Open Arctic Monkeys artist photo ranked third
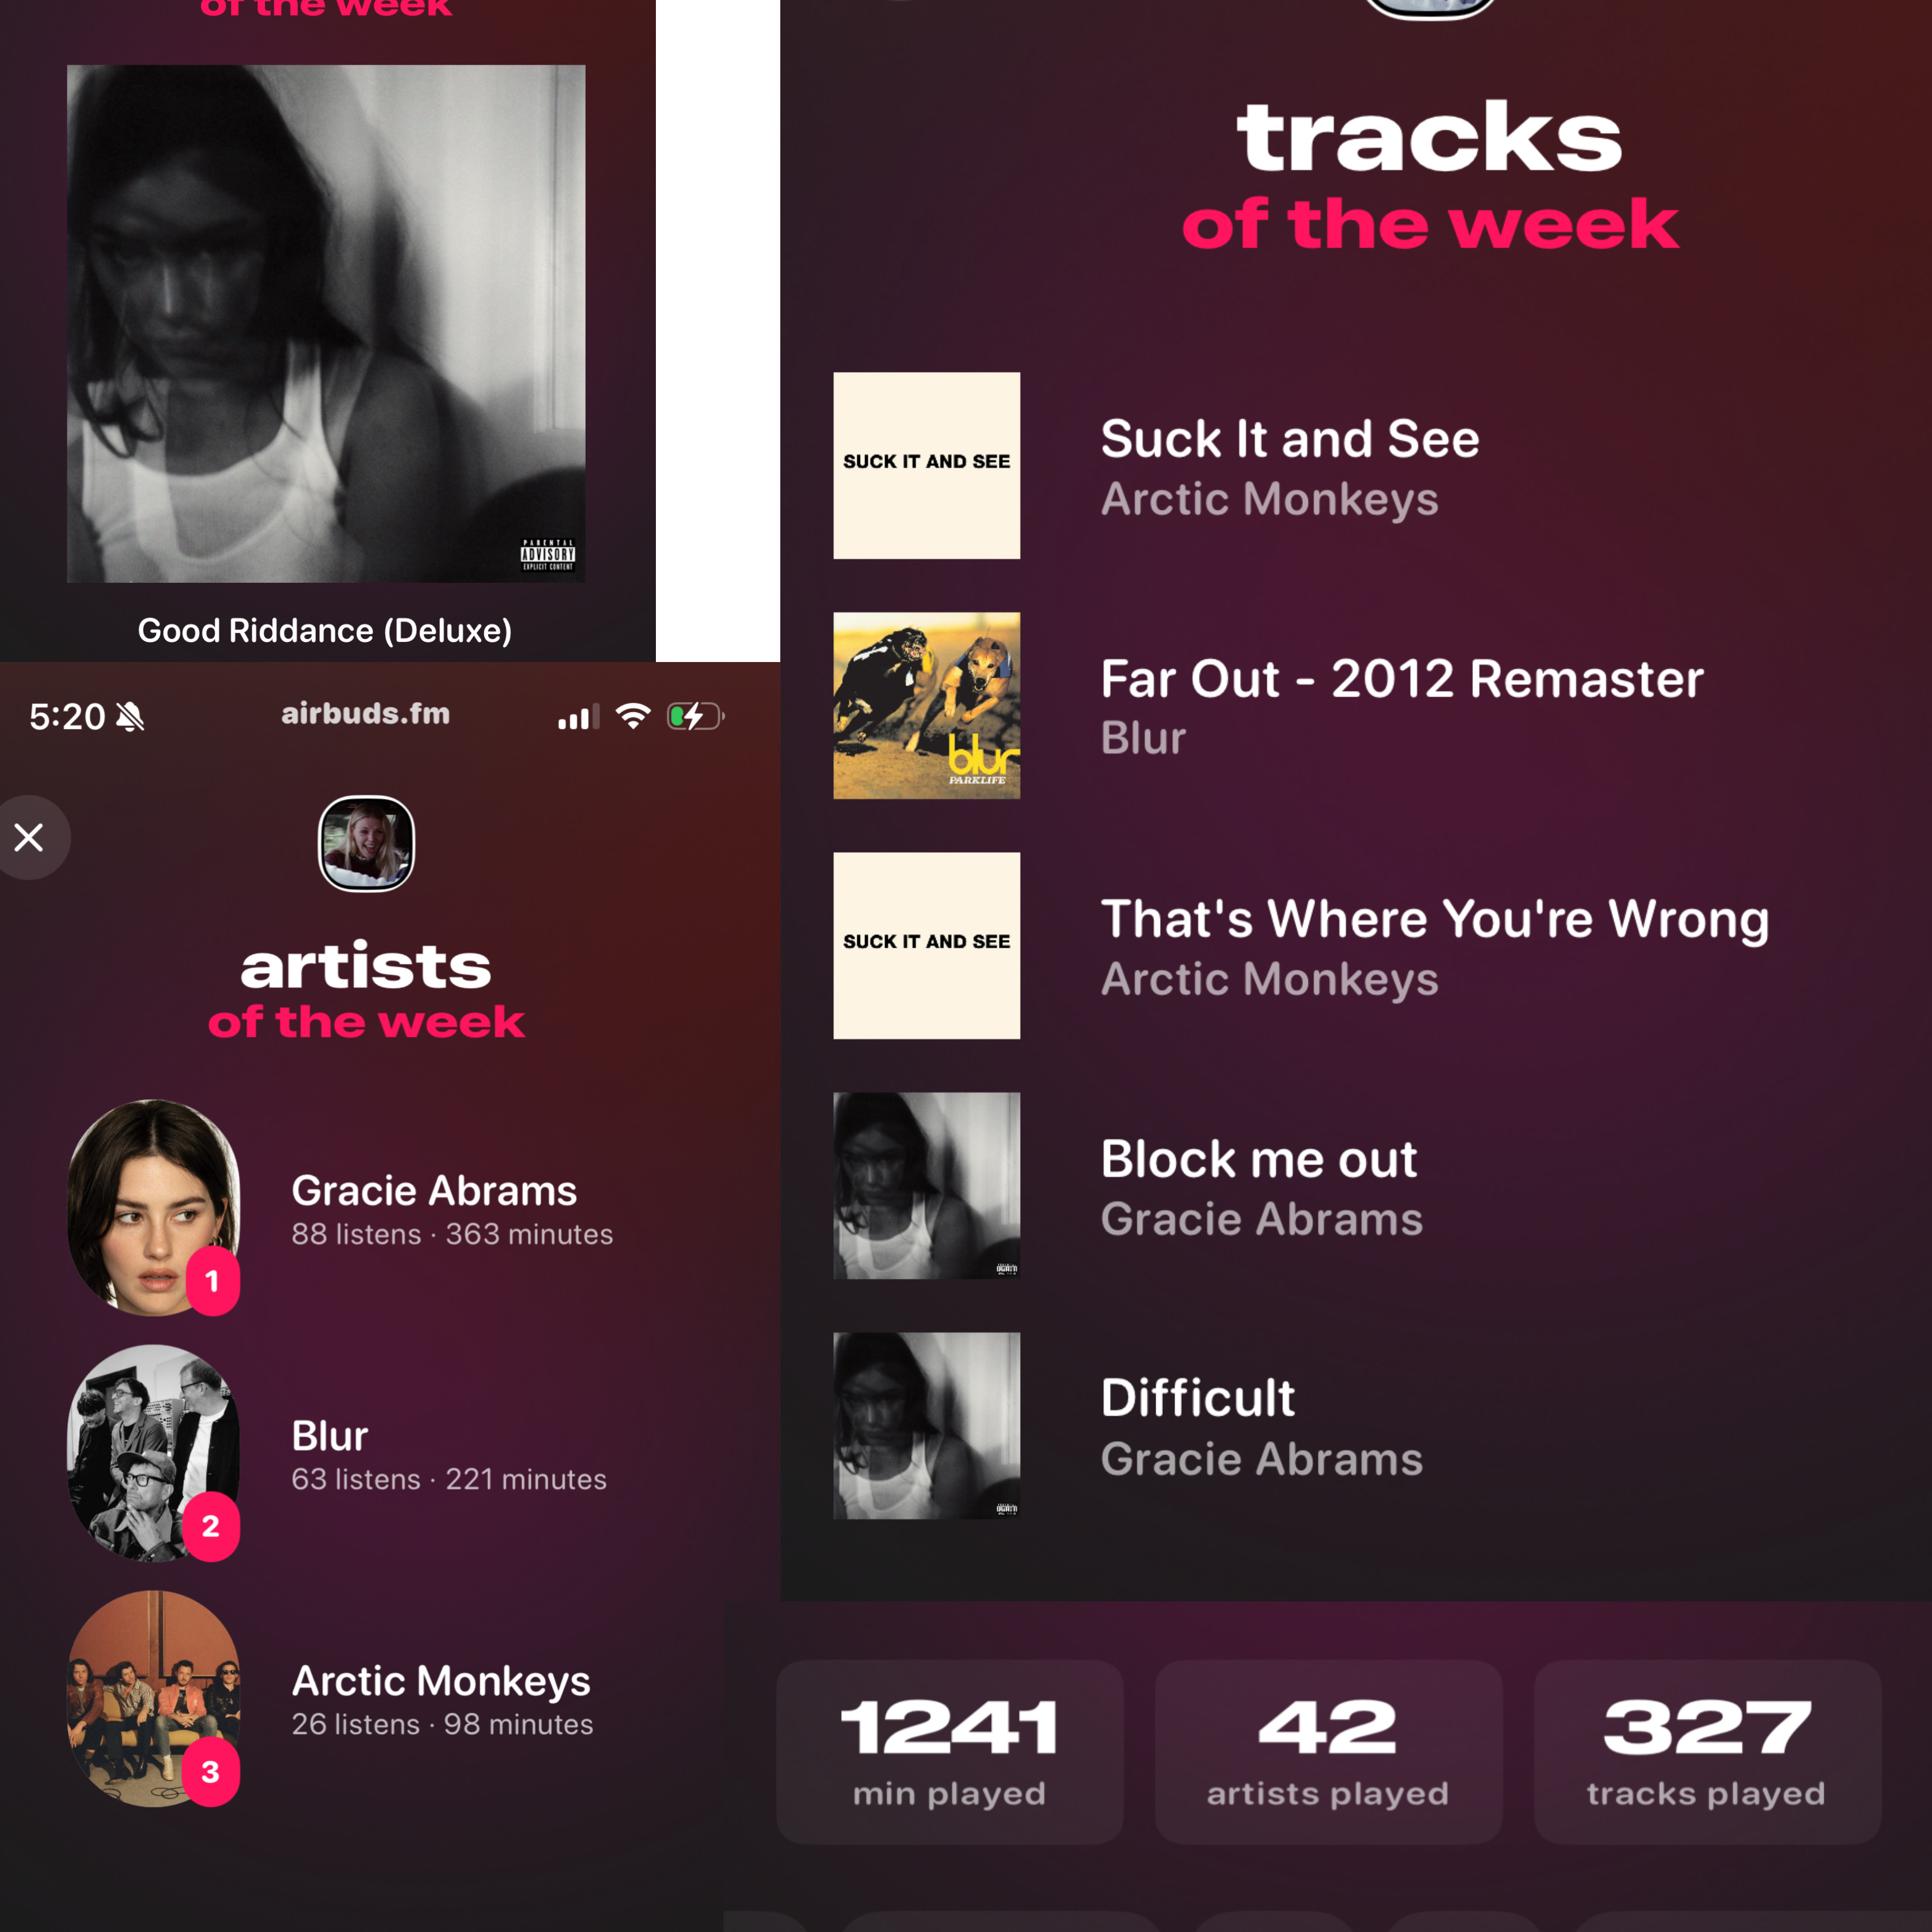Viewport: 1932px width, 1932px height. coord(153,1699)
